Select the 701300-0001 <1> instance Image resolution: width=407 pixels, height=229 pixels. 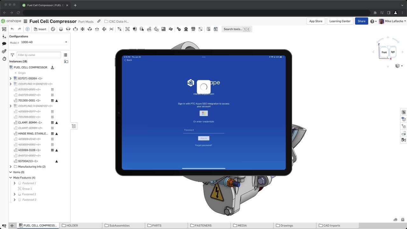[x=29, y=101]
